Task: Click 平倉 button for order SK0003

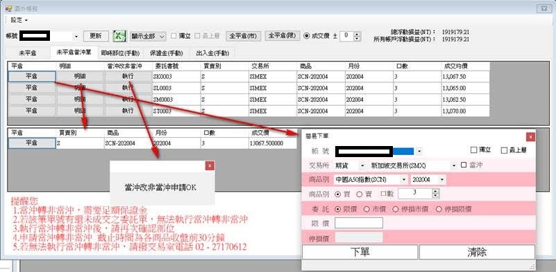Action: click(32, 76)
